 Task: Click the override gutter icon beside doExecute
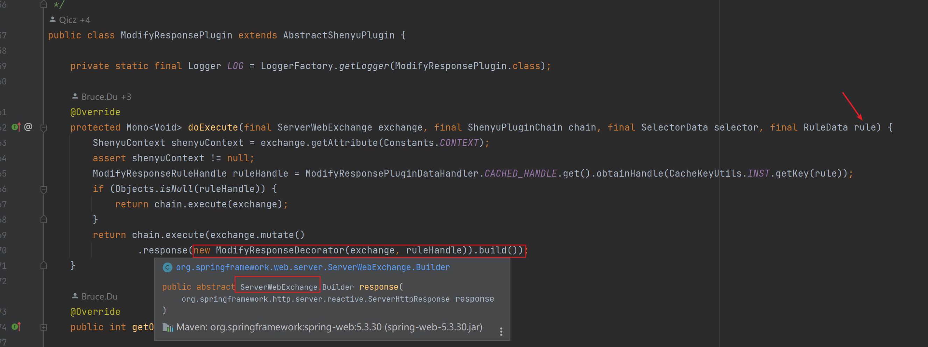(x=16, y=127)
